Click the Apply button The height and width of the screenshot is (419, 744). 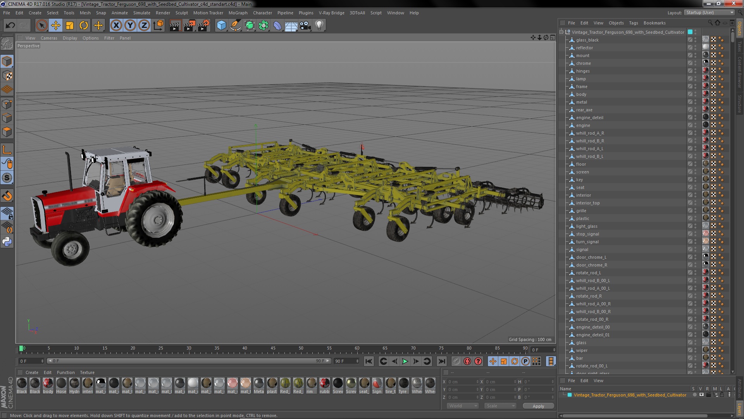538,406
